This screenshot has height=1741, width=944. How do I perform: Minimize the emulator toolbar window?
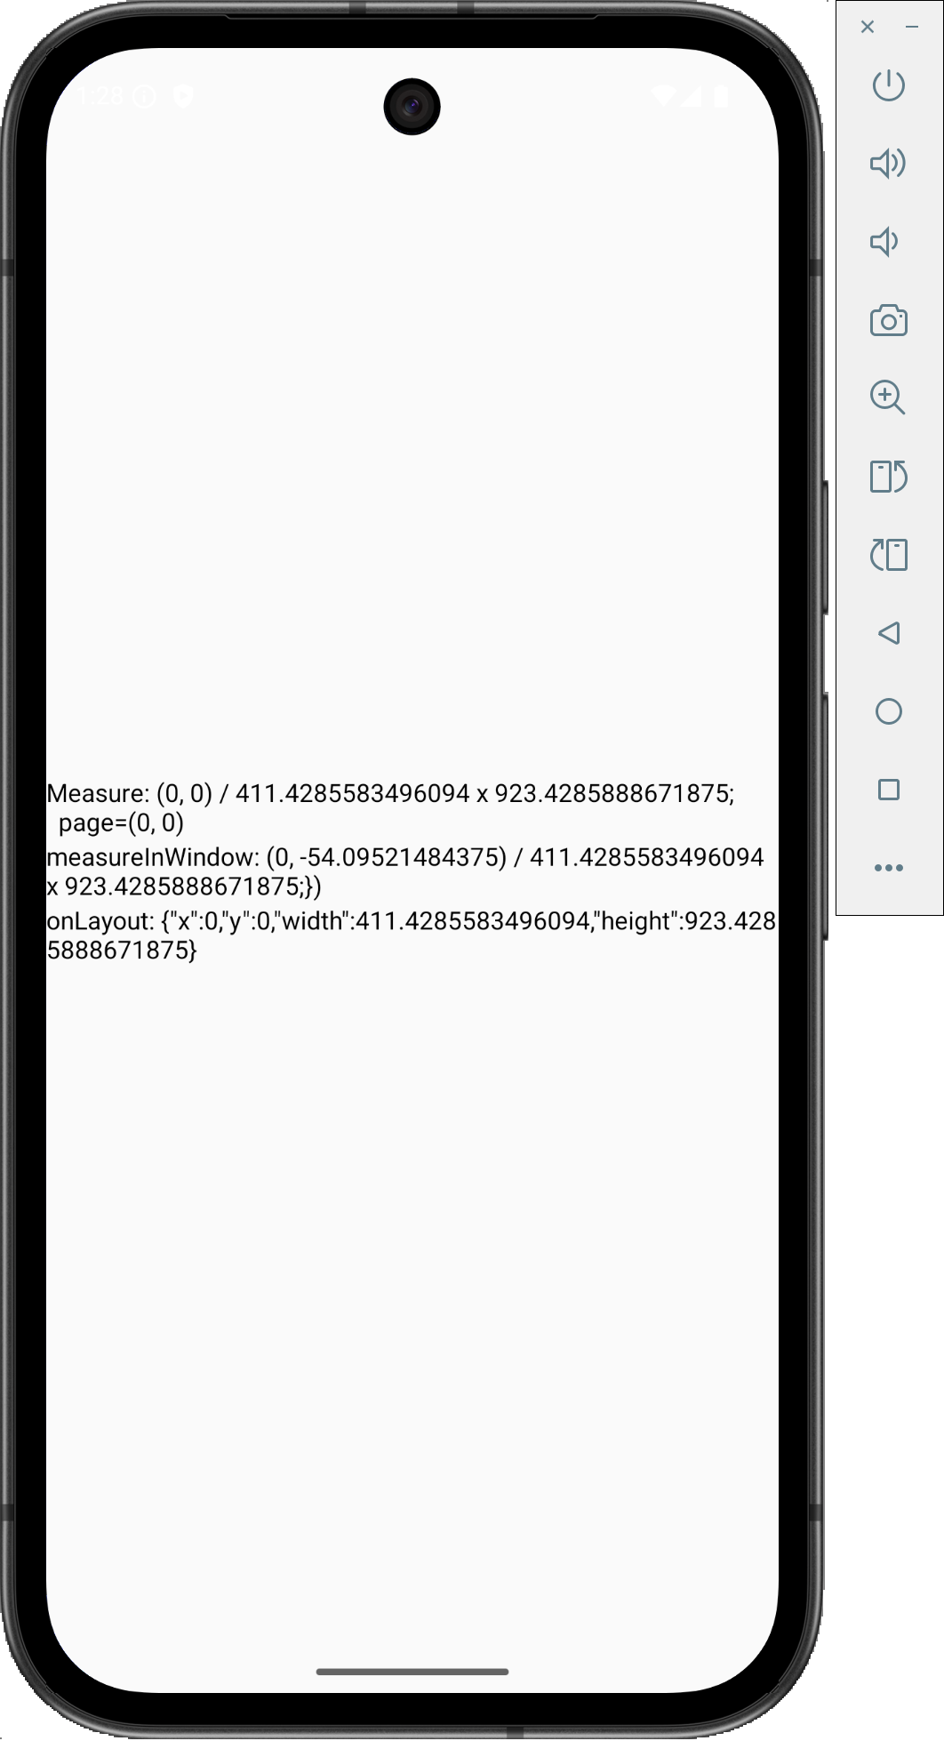[912, 27]
